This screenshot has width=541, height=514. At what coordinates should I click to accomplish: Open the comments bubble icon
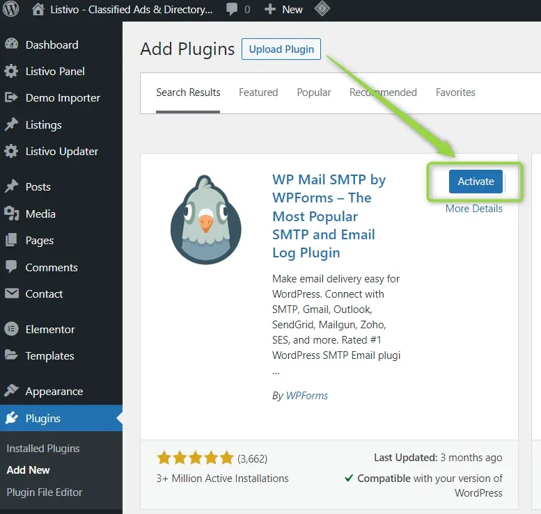tap(232, 9)
